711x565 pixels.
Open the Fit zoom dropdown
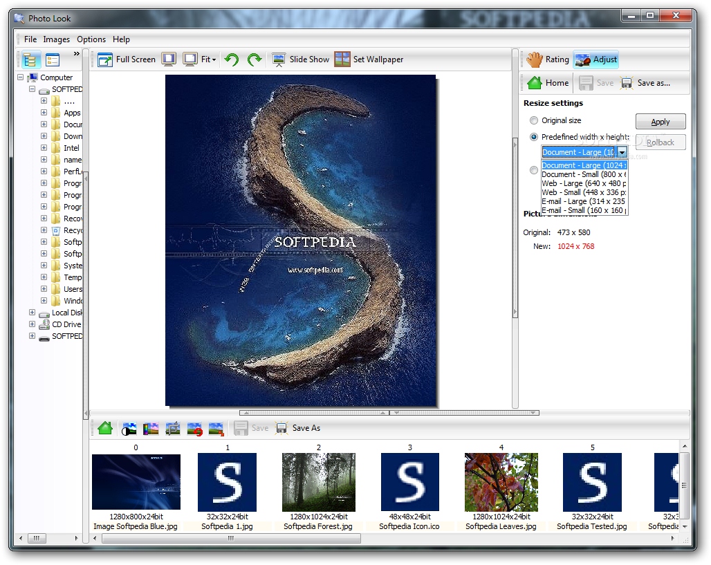[209, 59]
